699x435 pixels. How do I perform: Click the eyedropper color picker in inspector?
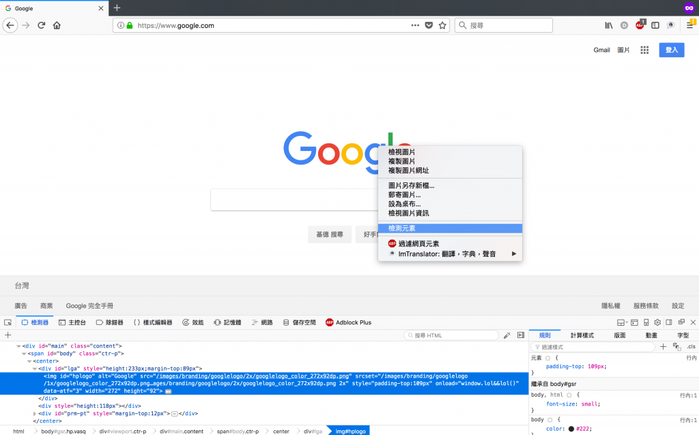tap(507, 335)
